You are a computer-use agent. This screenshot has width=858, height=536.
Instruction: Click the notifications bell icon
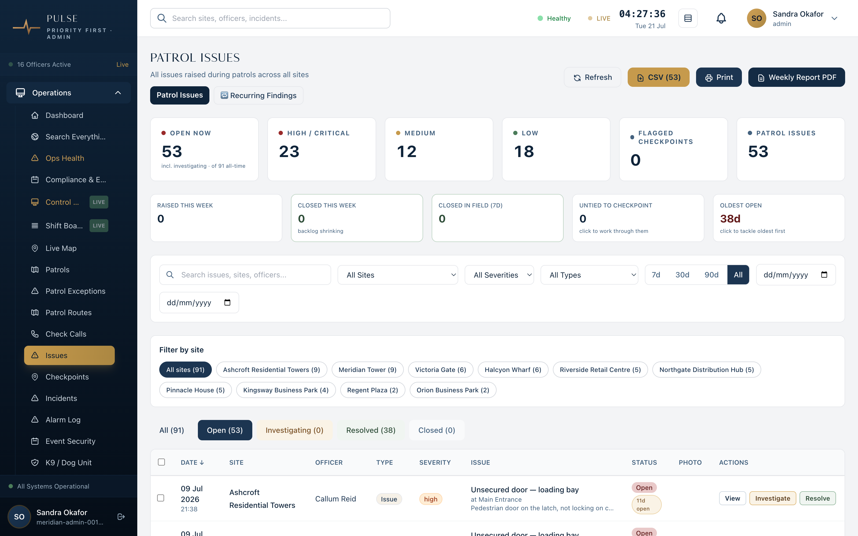(721, 18)
